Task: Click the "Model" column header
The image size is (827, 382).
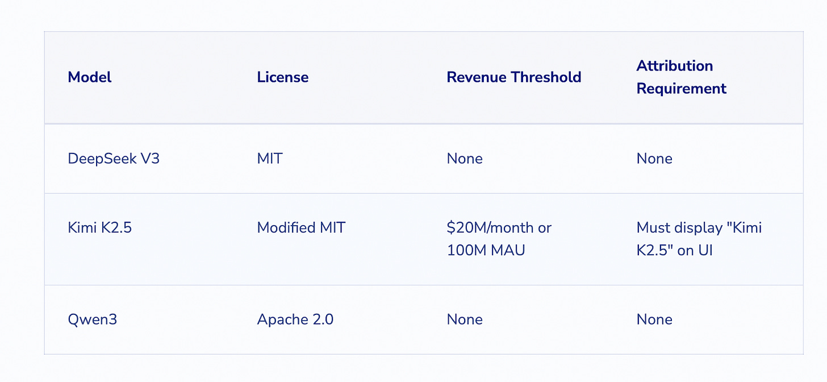Action: 90,77
